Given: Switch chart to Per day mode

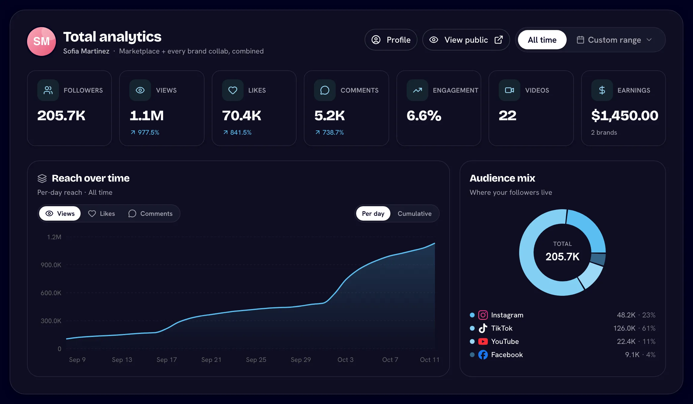Looking at the screenshot, I should (373, 213).
